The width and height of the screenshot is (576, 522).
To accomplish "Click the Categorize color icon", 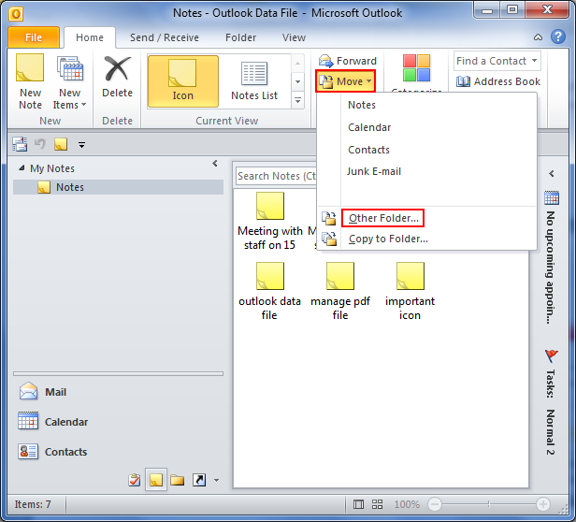I will click(x=416, y=68).
